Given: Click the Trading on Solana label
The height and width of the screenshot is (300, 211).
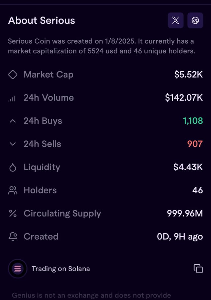Looking at the screenshot, I should pos(61,269).
